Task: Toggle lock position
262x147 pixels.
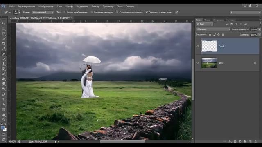Action: pos(219,35)
